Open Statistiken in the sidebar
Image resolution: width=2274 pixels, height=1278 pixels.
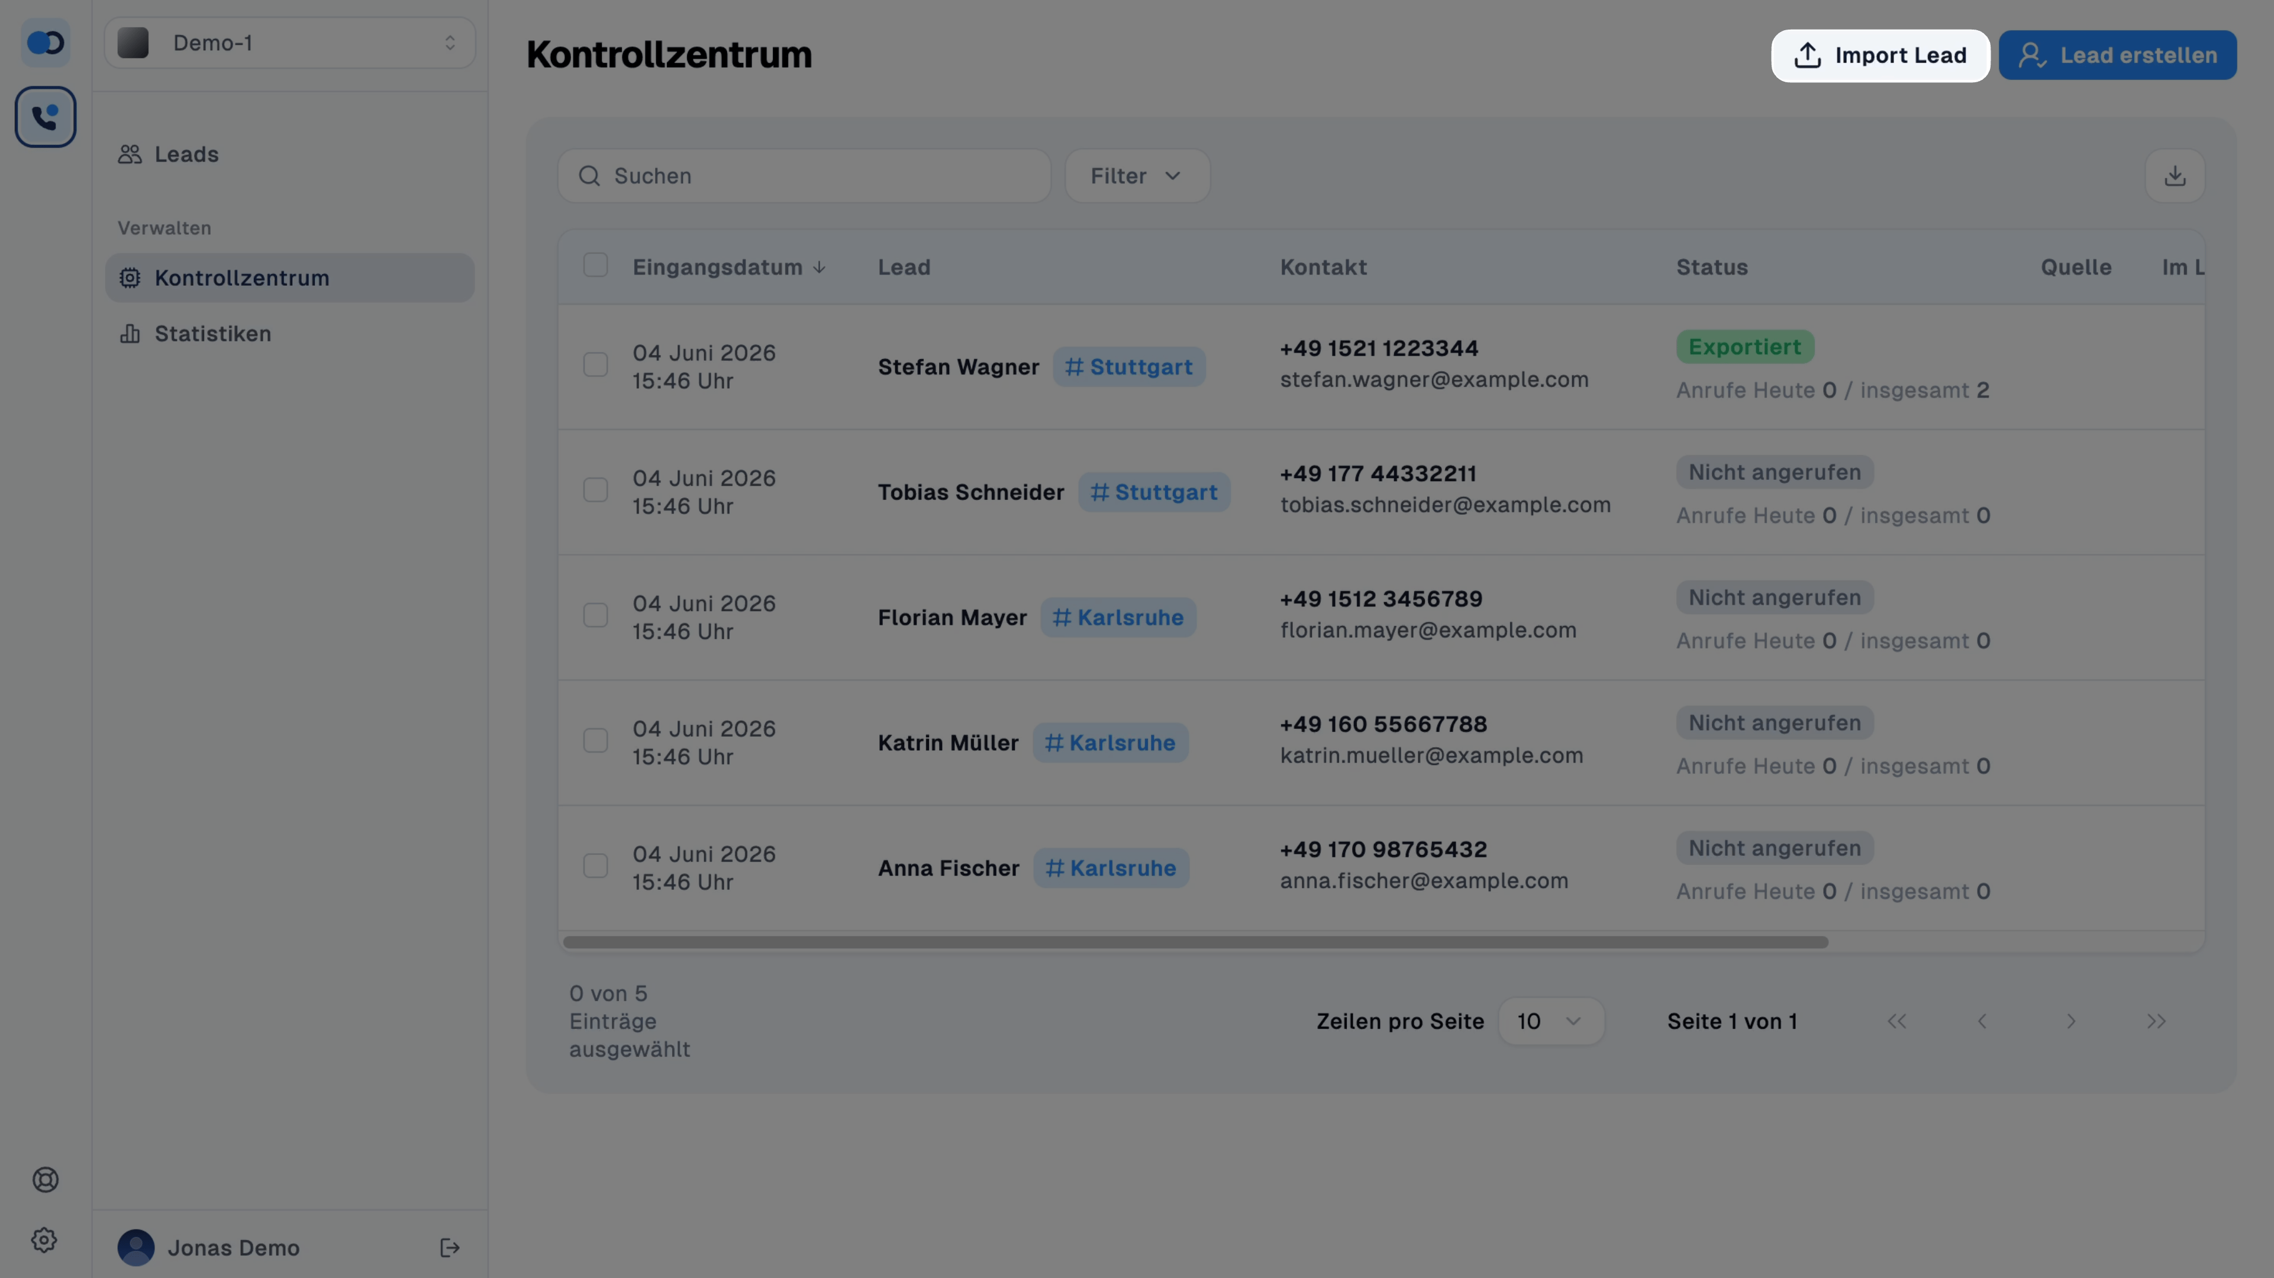(x=291, y=334)
